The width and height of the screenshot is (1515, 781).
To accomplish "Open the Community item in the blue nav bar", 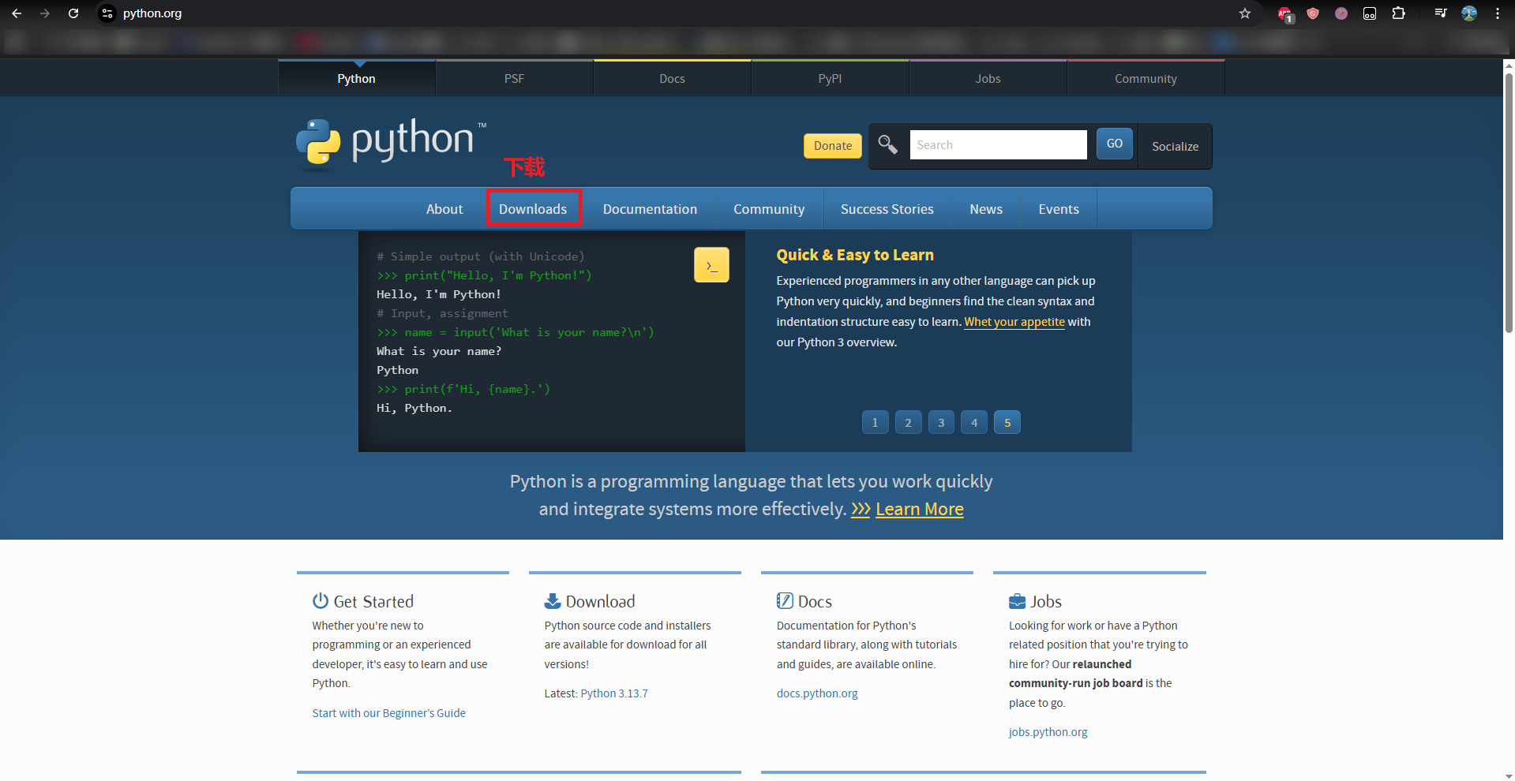I will (769, 209).
